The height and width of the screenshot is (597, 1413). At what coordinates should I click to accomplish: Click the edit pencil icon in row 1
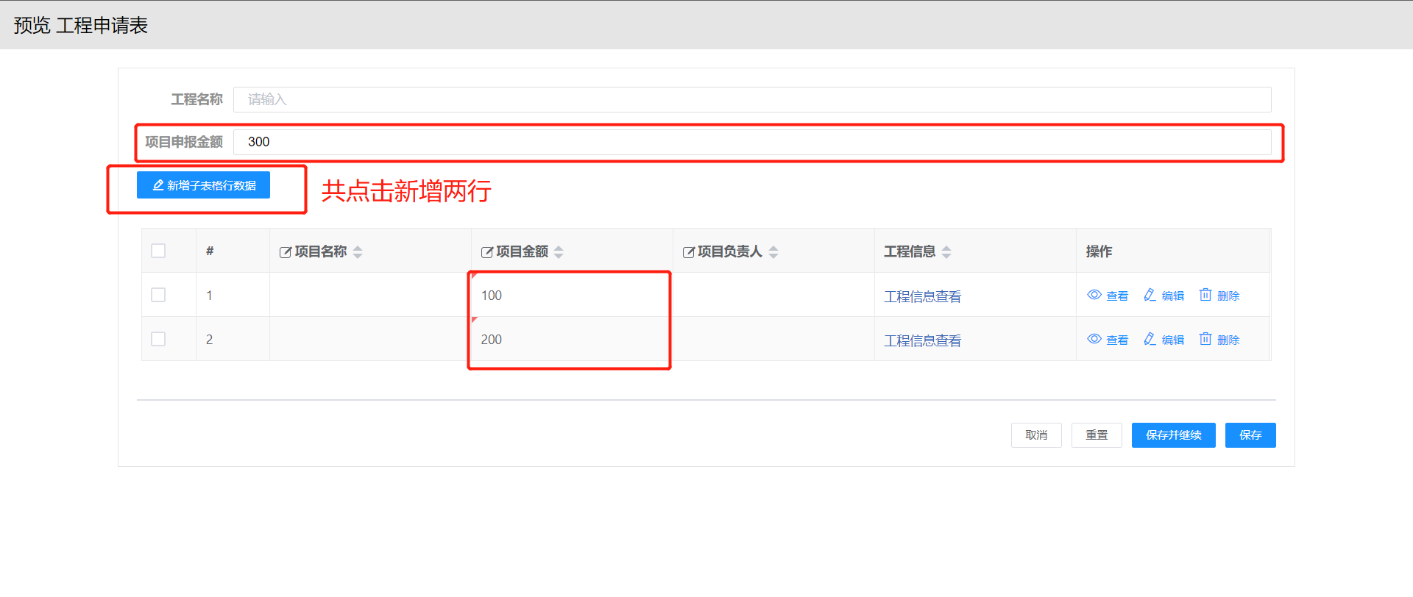(x=1150, y=295)
